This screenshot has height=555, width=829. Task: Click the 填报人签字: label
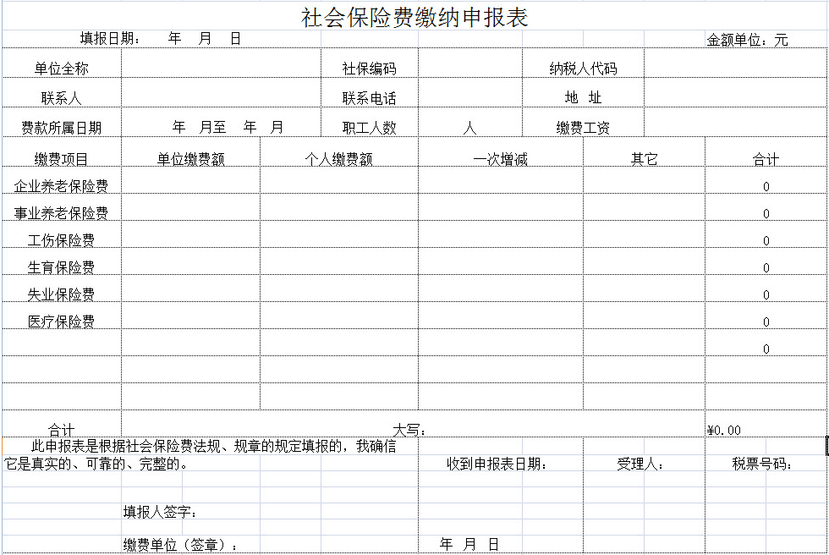tap(160, 512)
